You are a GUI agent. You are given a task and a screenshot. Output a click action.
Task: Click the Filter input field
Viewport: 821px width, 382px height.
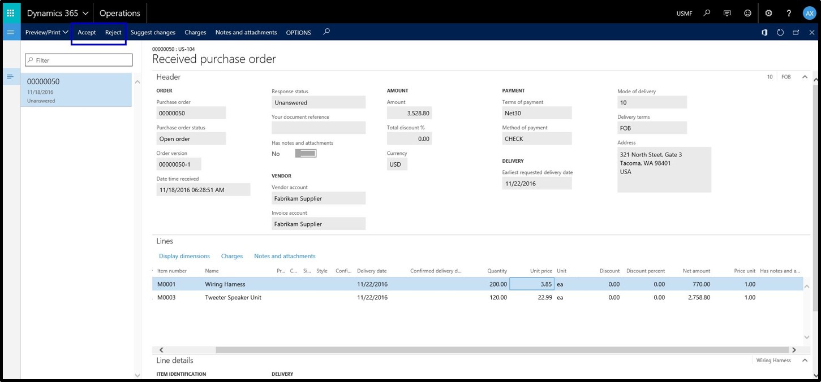click(x=79, y=60)
